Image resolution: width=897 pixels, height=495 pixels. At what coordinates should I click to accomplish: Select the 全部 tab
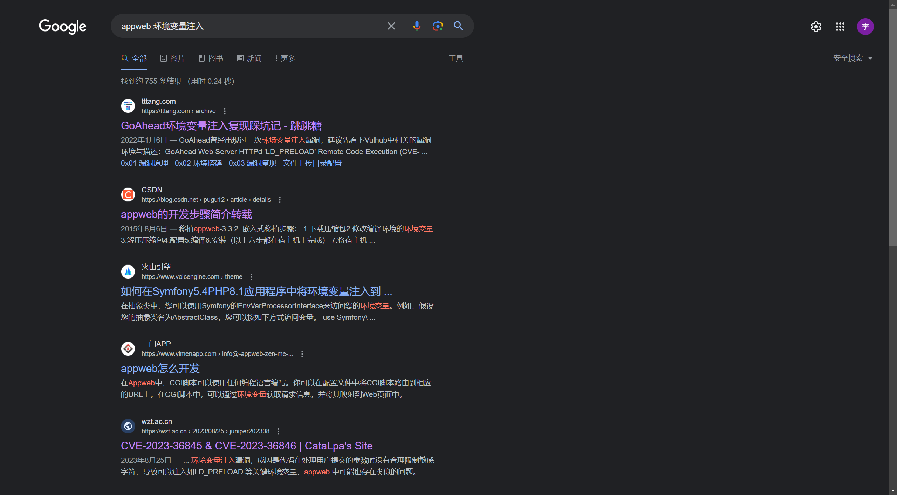coord(134,58)
